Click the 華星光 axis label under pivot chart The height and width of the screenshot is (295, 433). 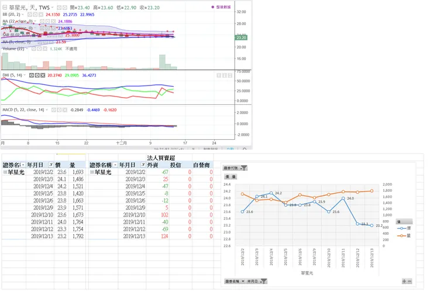point(307,273)
